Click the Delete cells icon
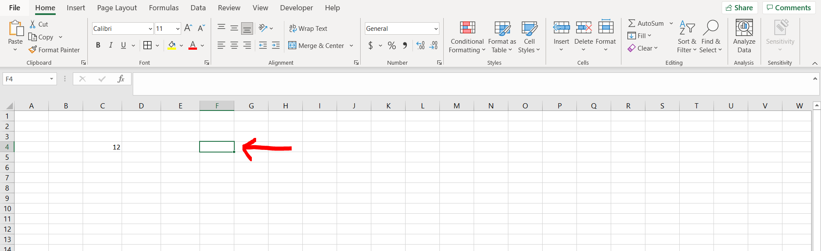This screenshot has width=821, height=251. (x=583, y=28)
